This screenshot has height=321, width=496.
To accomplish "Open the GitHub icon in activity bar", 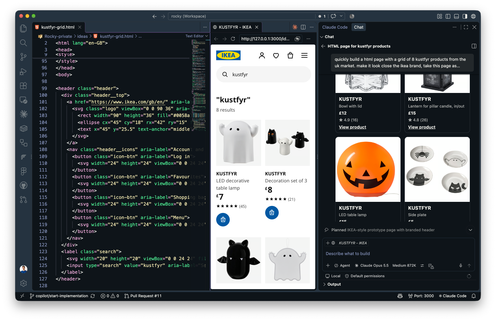I will pos(24,185).
